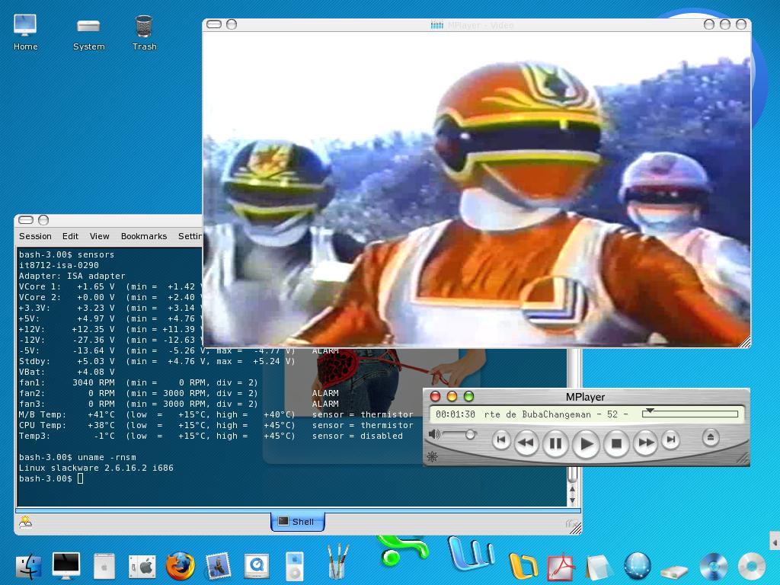Click the MPlayer seek position bar
Screen dimensions: 780x585
[690, 414]
